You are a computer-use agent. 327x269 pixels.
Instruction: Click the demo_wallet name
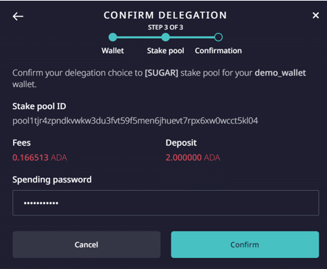coord(280,73)
